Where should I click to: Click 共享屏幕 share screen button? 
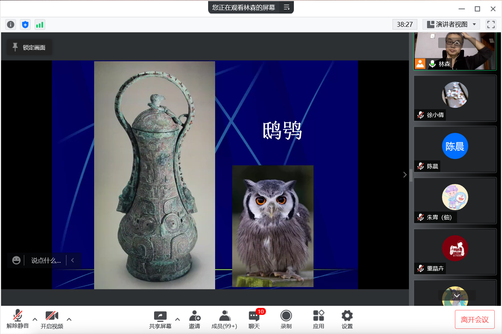pos(160,319)
